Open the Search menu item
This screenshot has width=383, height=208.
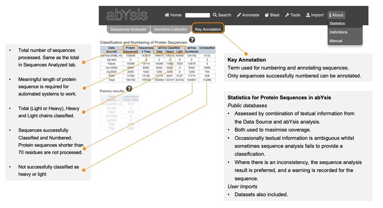tap(222, 15)
